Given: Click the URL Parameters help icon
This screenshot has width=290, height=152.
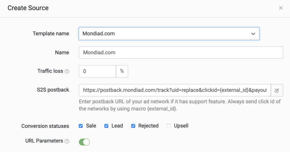Looking at the screenshot, I should click(67, 141).
